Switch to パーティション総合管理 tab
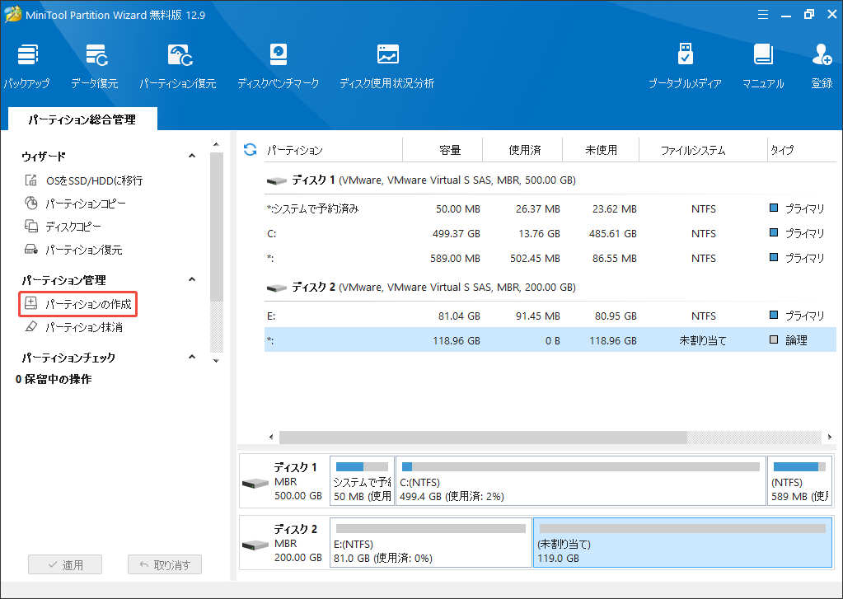Image resolution: width=843 pixels, height=599 pixels. click(x=82, y=119)
